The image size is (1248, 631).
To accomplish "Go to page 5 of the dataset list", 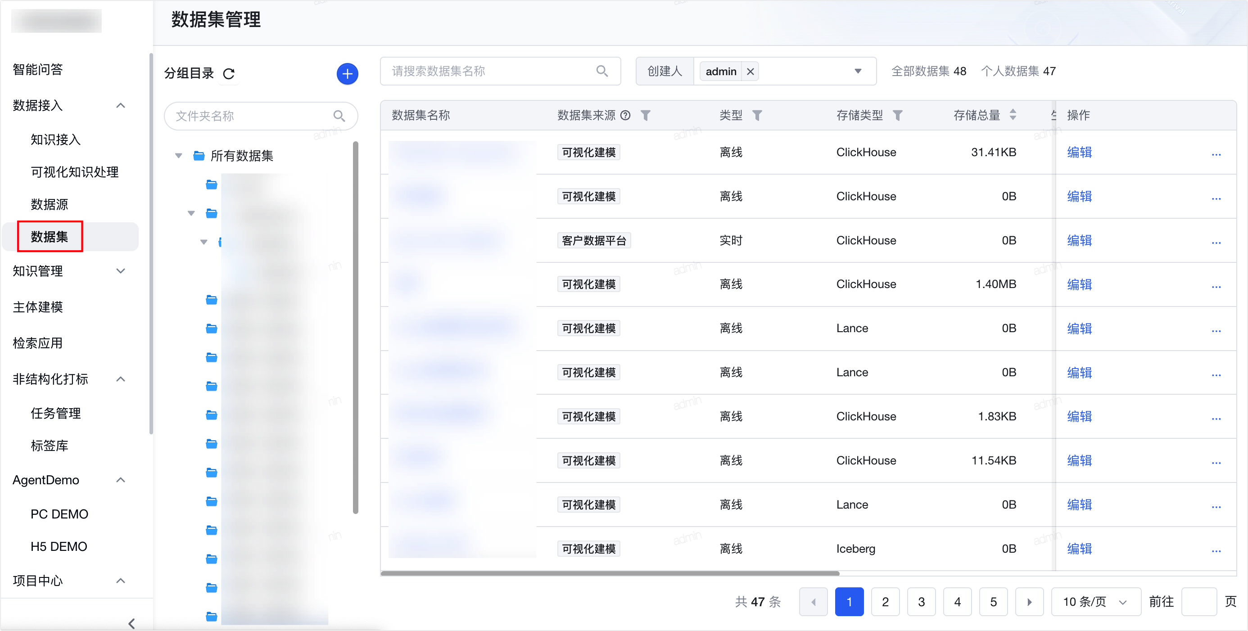I will tap(993, 602).
